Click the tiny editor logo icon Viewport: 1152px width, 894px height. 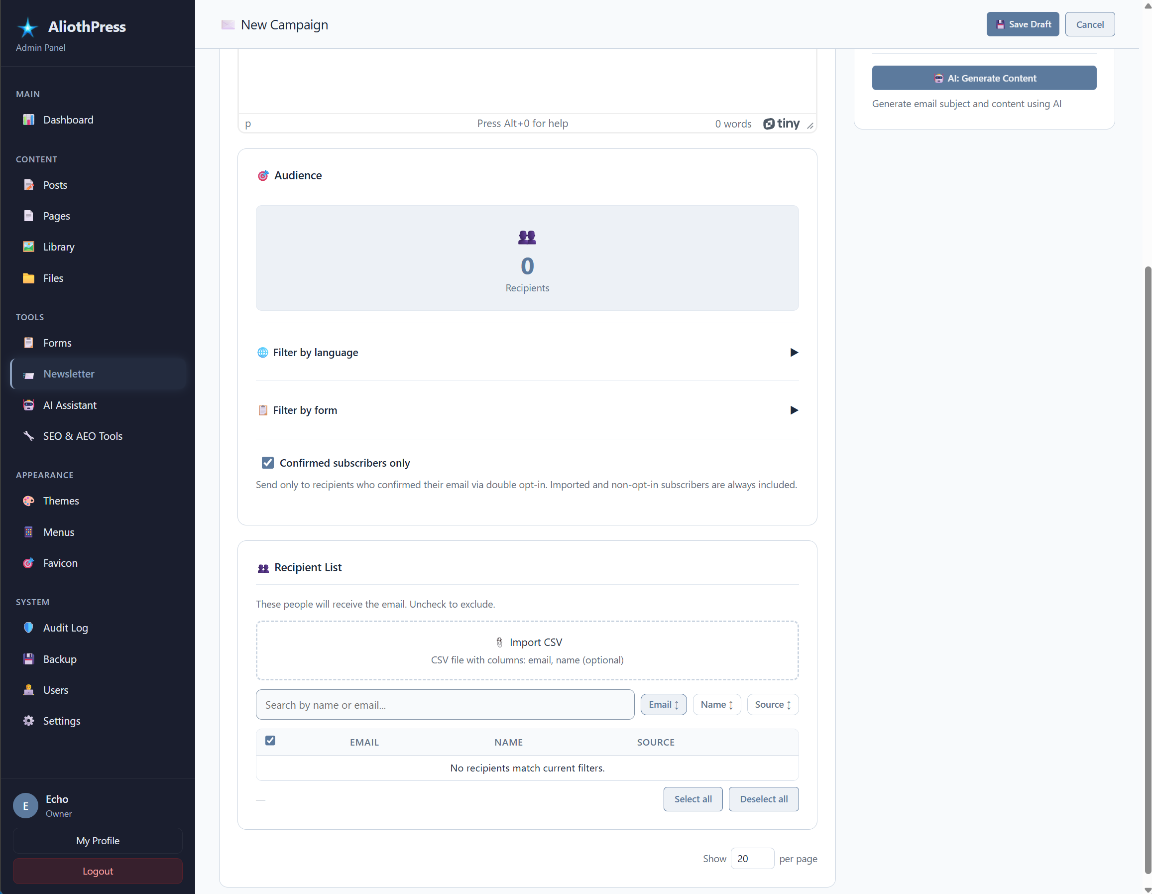click(x=781, y=124)
